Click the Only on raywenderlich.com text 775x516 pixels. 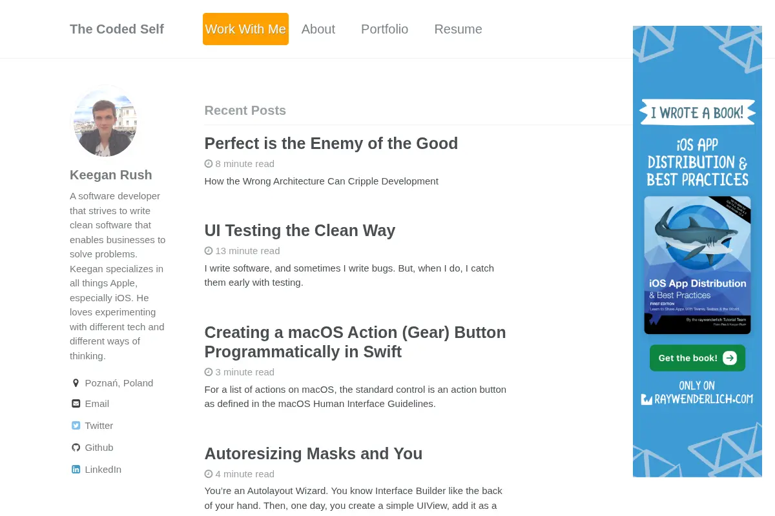coord(697,393)
